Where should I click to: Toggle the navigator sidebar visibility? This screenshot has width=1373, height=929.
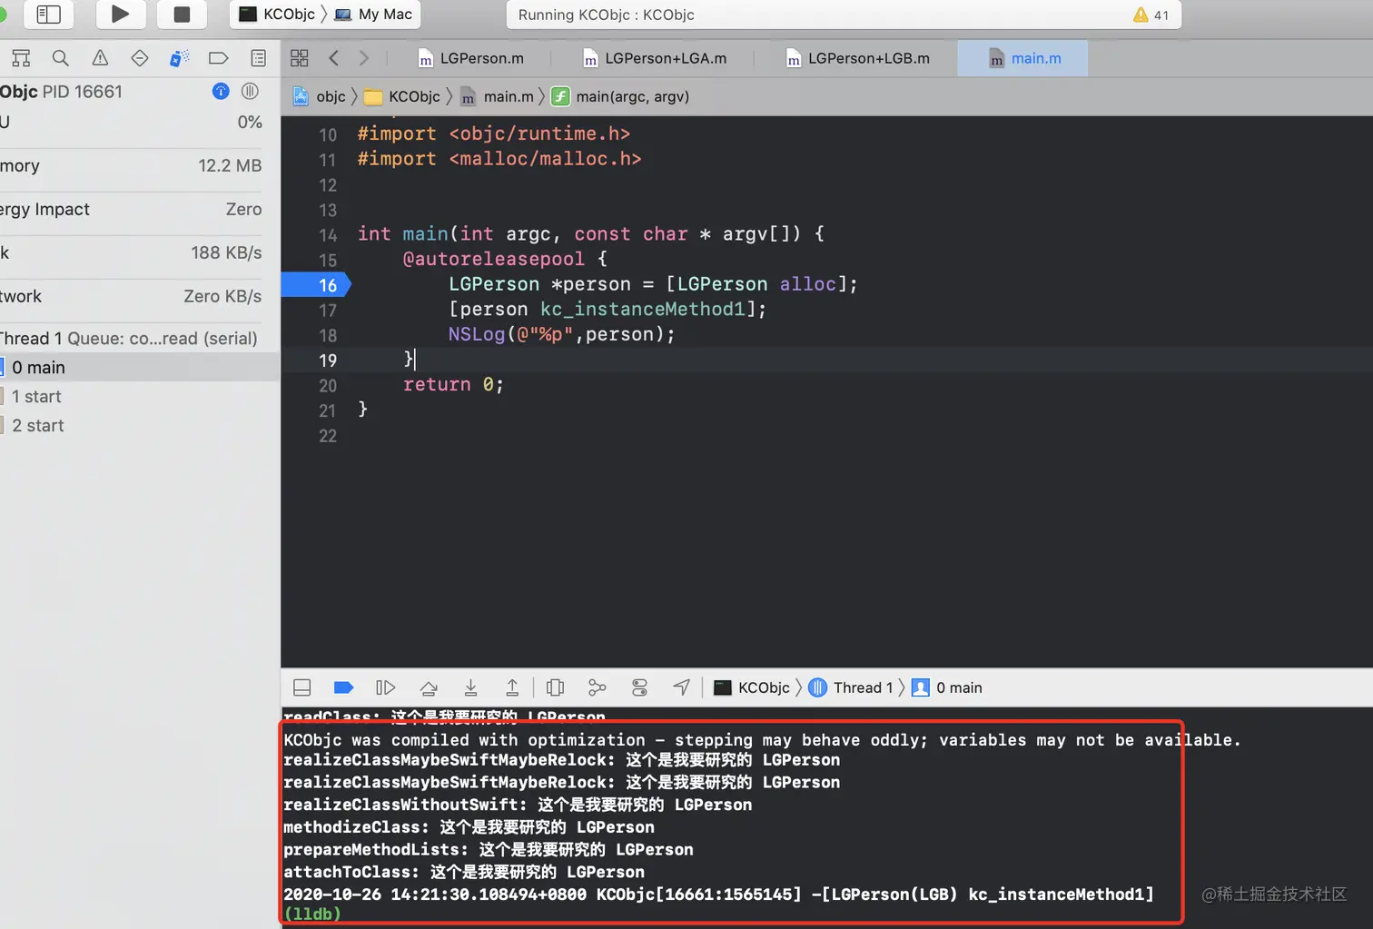pos(48,14)
